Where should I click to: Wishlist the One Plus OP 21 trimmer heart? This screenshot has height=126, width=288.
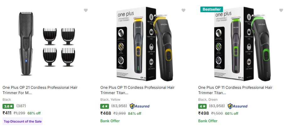(x=86, y=10)
